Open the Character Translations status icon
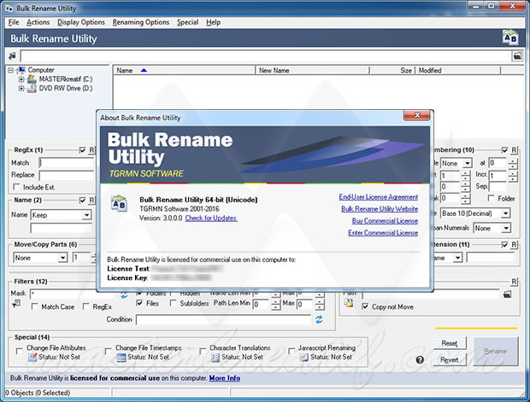The image size is (530, 402). [x=215, y=358]
